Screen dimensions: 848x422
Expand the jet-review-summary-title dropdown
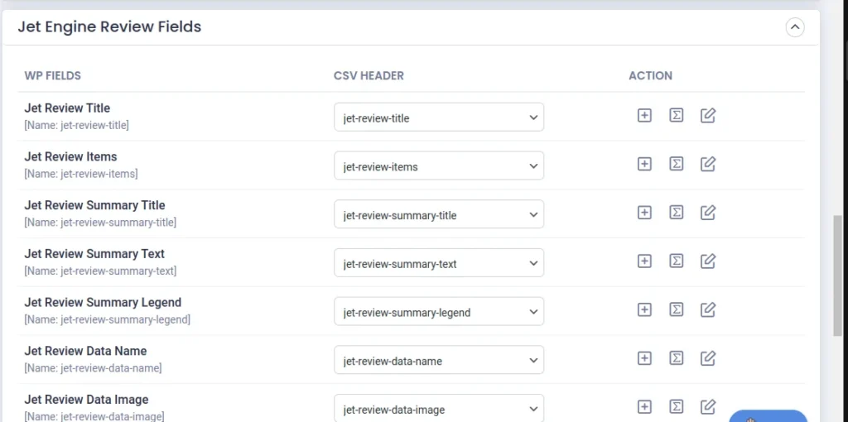pyautogui.click(x=439, y=215)
